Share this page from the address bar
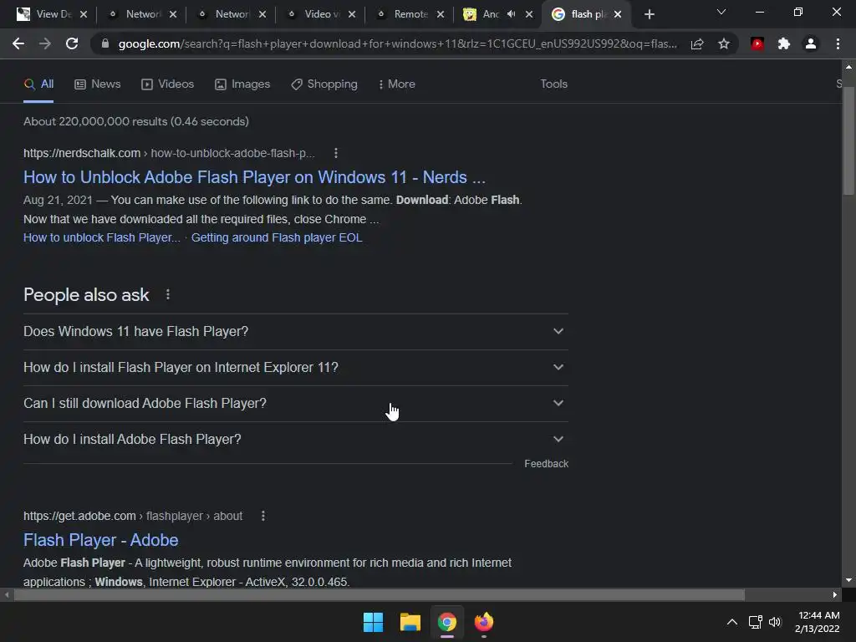Image resolution: width=856 pixels, height=642 pixels. pyautogui.click(x=697, y=43)
